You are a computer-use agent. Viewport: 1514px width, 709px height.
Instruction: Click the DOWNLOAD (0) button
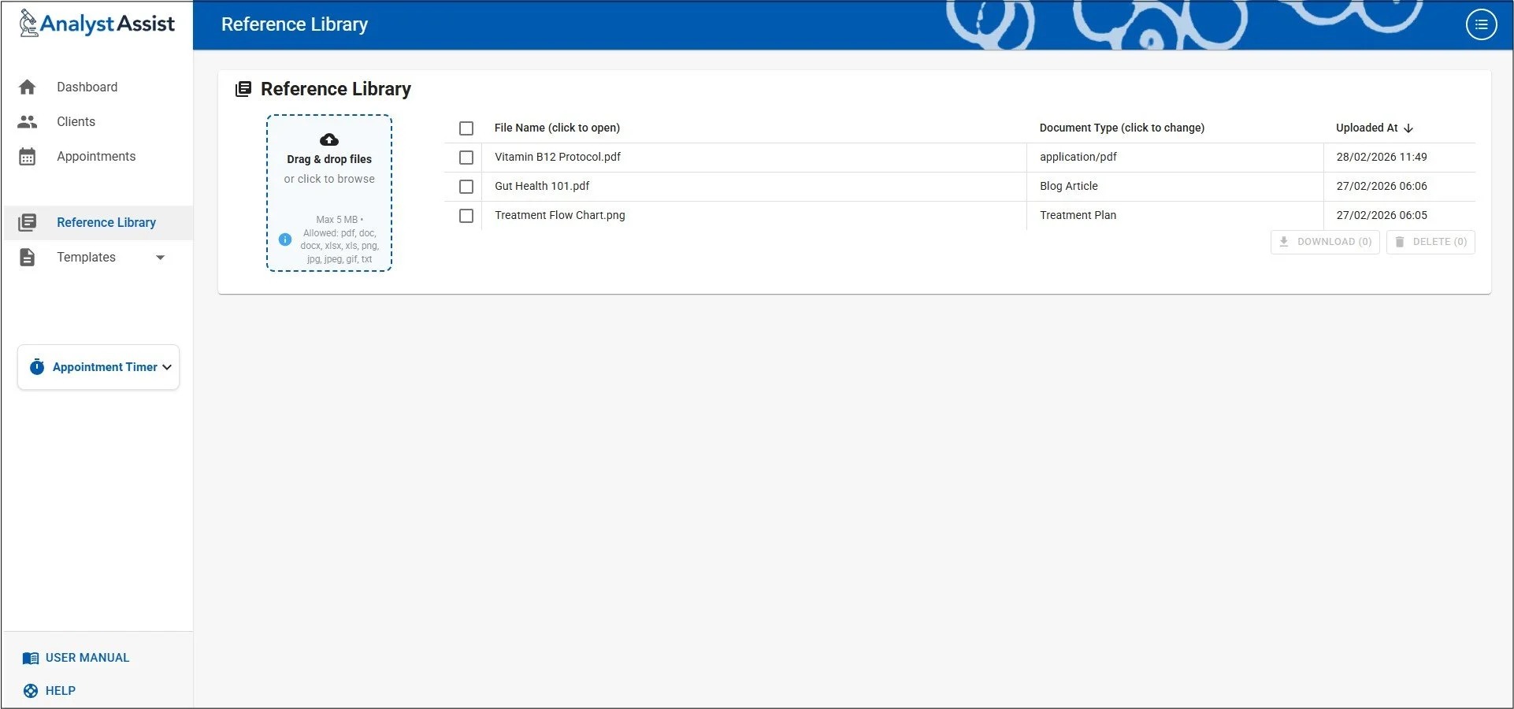(x=1325, y=242)
